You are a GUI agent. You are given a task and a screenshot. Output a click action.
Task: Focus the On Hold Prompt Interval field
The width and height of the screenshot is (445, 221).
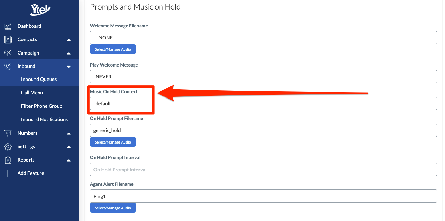263,169
